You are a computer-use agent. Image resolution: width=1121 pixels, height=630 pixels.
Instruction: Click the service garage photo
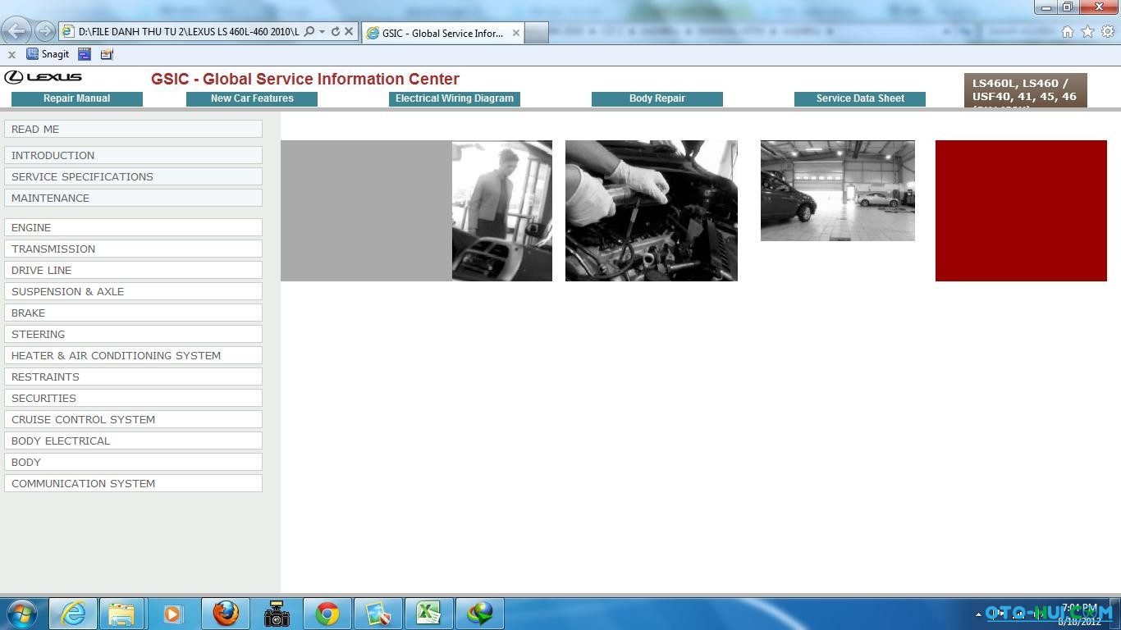[x=838, y=190]
